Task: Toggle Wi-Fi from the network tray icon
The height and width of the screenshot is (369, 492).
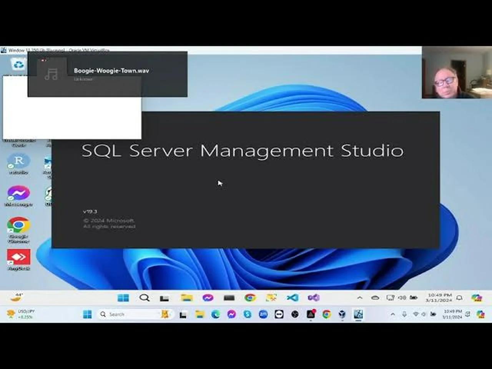Action: click(416, 314)
